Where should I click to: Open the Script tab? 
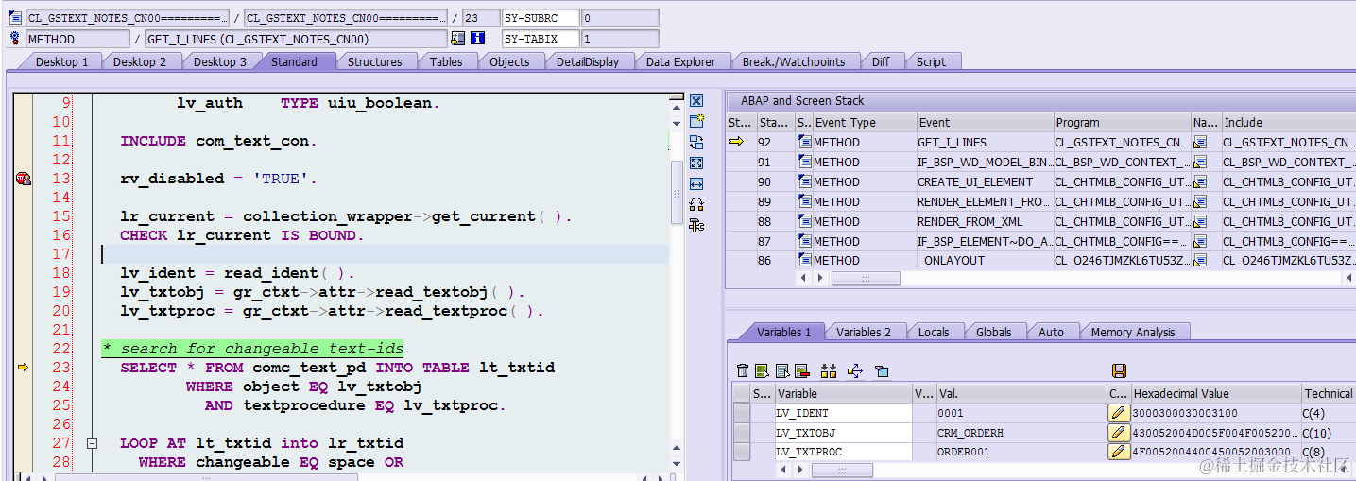coord(931,62)
